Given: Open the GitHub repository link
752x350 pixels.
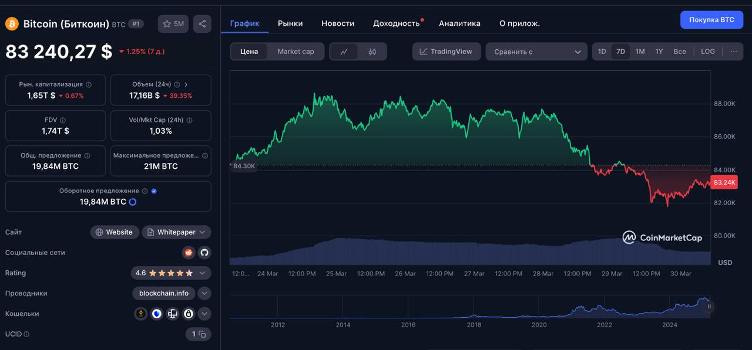Looking at the screenshot, I should point(204,253).
